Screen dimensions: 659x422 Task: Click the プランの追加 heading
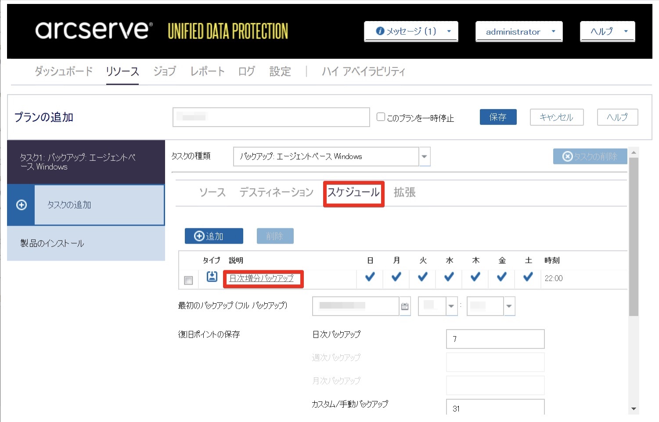point(44,117)
